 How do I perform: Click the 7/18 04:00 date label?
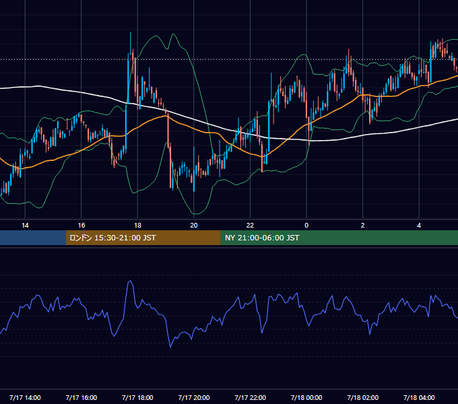click(x=419, y=397)
